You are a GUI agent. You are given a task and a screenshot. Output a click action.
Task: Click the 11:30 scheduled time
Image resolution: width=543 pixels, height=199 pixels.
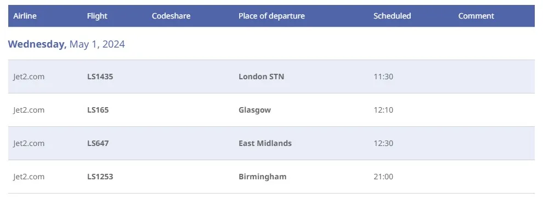coord(383,77)
